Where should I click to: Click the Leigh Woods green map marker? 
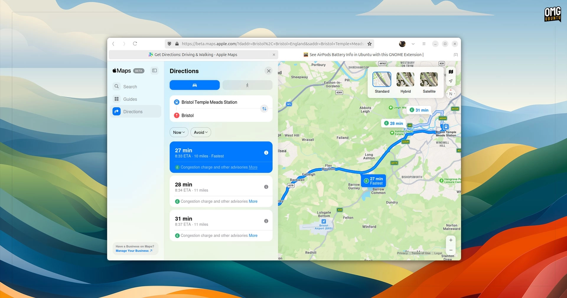pos(391,108)
